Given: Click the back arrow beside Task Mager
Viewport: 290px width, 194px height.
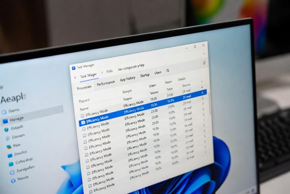Looking at the screenshot, I should click(x=75, y=77).
